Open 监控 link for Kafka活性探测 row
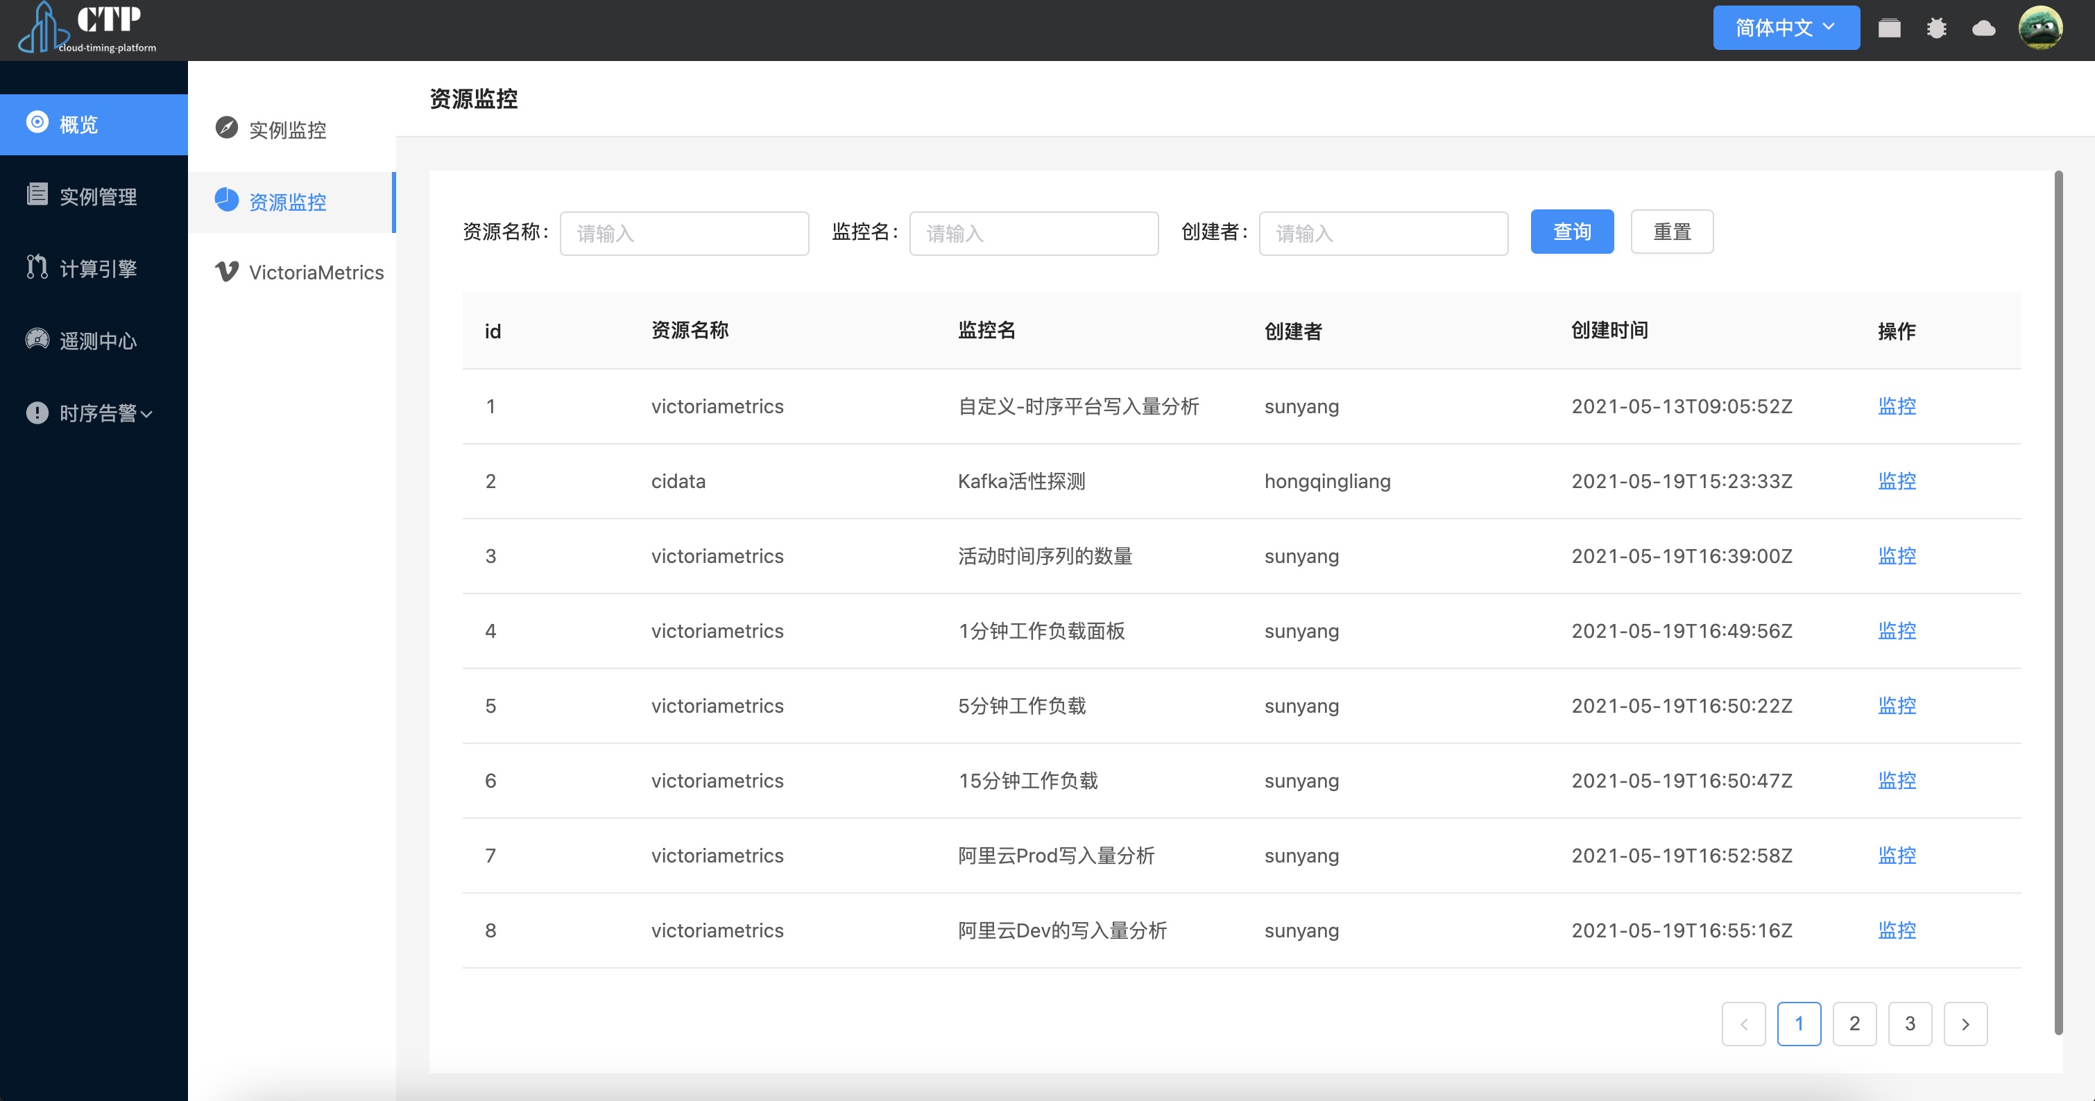 click(1897, 481)
